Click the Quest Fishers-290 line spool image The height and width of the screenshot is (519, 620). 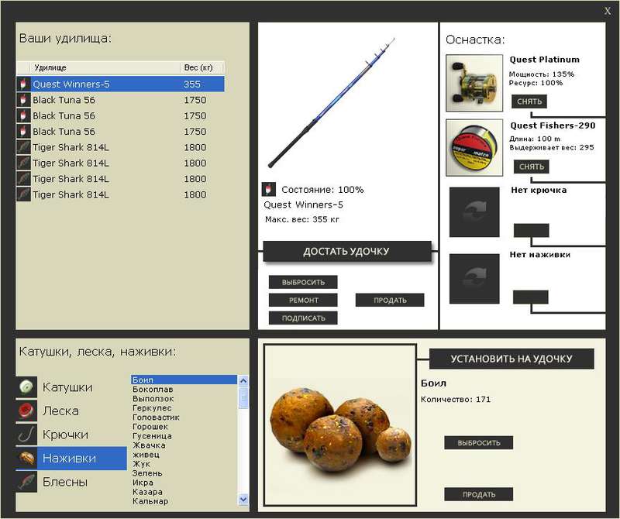point(474,147)
